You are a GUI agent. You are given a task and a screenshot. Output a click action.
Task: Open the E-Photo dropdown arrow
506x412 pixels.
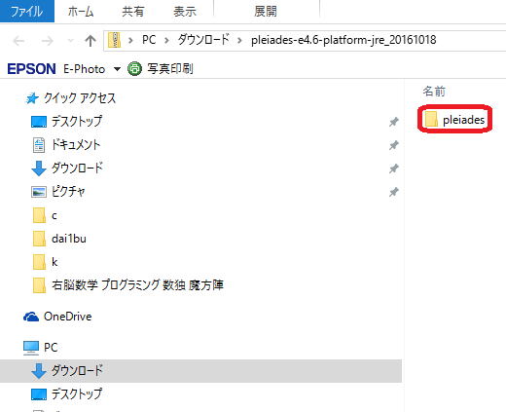click(117, 69)
